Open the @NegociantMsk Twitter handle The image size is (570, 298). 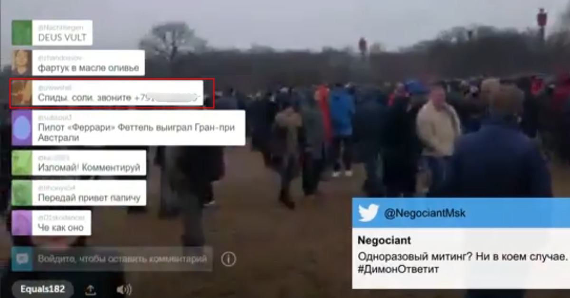pyautogui.click(x=425, y=214)
